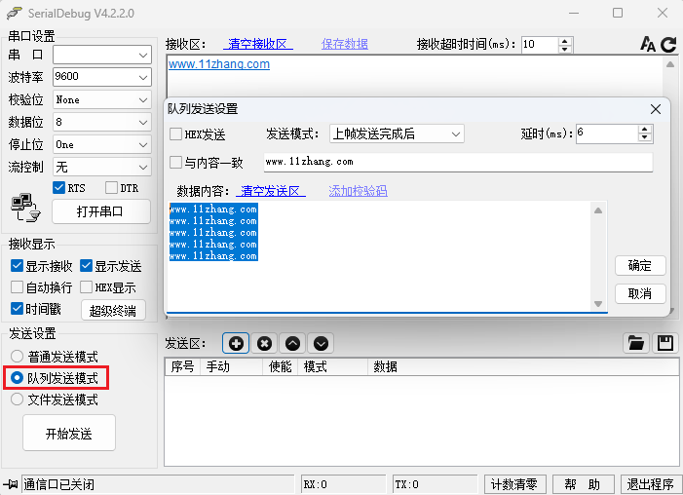Click 手动 column header
The height and width of the screenshot is (495, 683).
point(231,366)
